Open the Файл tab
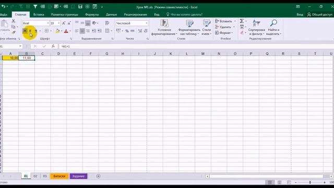 pos(4,15)
